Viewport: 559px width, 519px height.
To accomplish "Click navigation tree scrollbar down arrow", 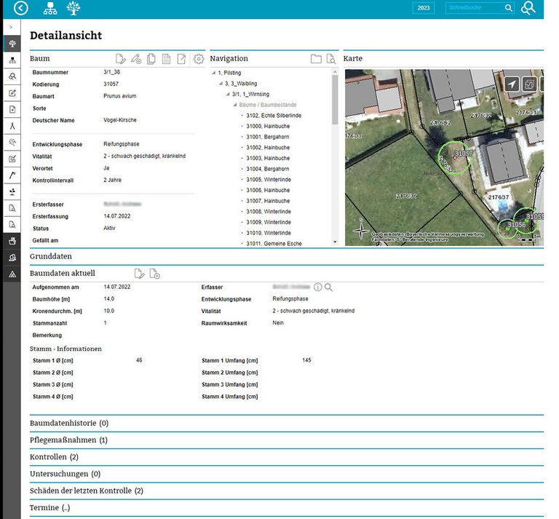I will point(335,242).
